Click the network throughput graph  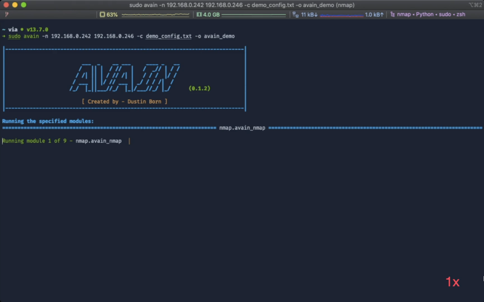click(x=341, y=15)
